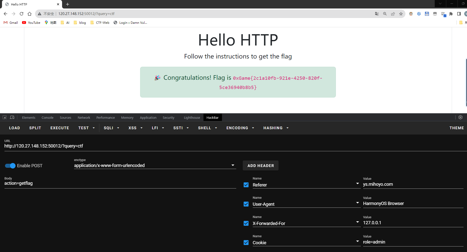Click the browser forward arrow
Screen dimensions: 467x252
pos(14,14)
